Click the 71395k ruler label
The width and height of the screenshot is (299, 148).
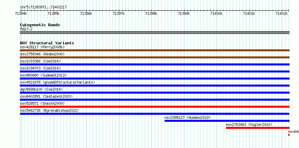(x=53, y=13)
